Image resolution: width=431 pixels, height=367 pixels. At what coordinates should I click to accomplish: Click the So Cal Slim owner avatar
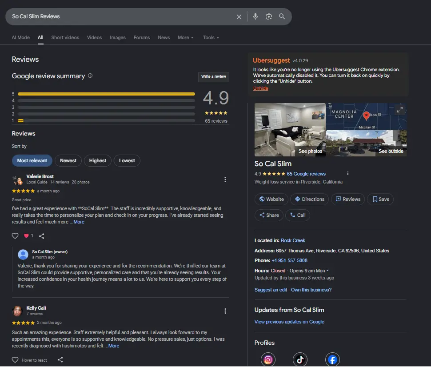point(23,255)
